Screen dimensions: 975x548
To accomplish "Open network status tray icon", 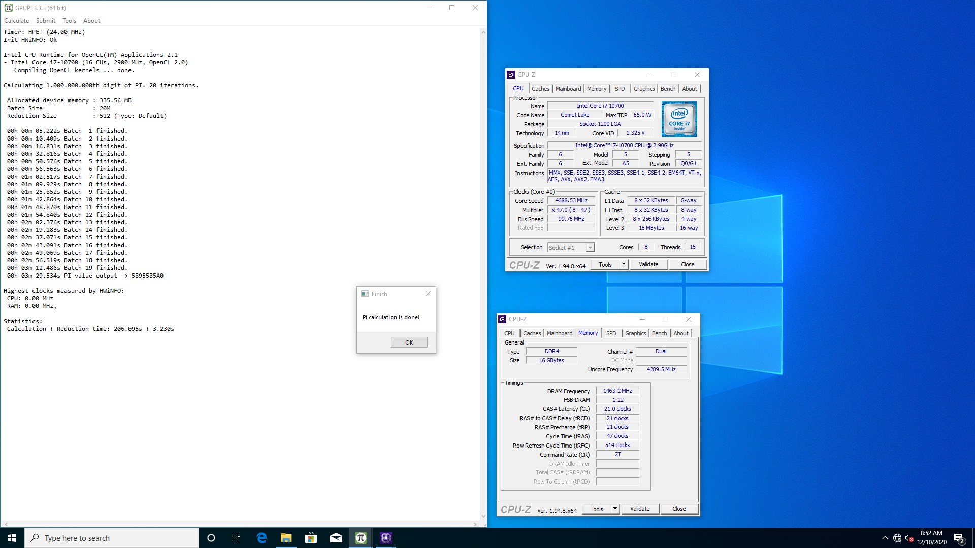I will [897, 538].
